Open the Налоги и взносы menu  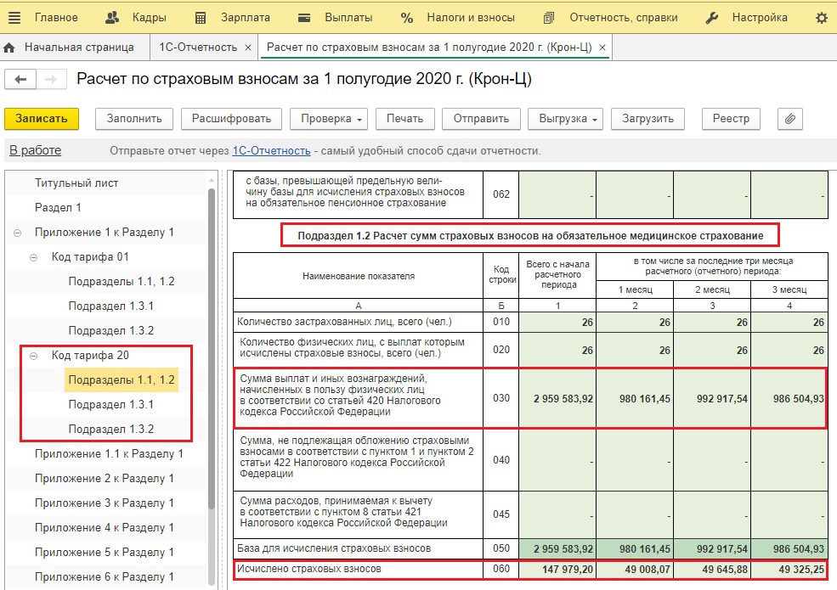point(471,18)
